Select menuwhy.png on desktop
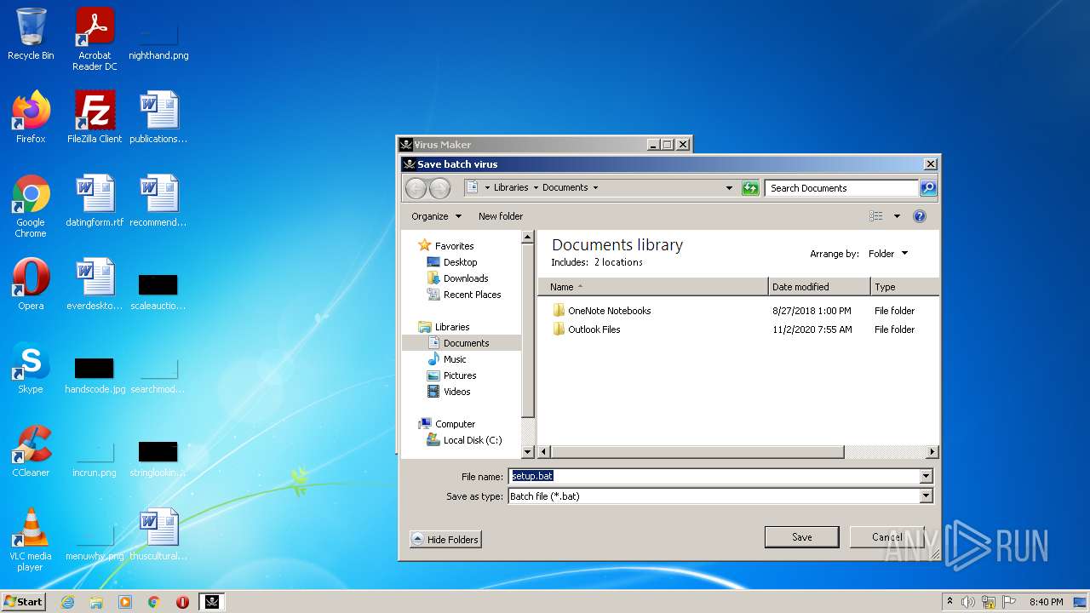 tap(95, 541)
